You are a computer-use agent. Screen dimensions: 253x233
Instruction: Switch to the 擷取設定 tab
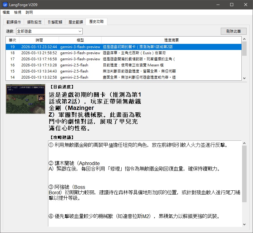[34, 22]
